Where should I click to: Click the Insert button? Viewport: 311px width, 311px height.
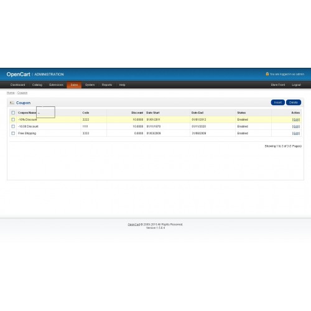click(x=278, y=103)
